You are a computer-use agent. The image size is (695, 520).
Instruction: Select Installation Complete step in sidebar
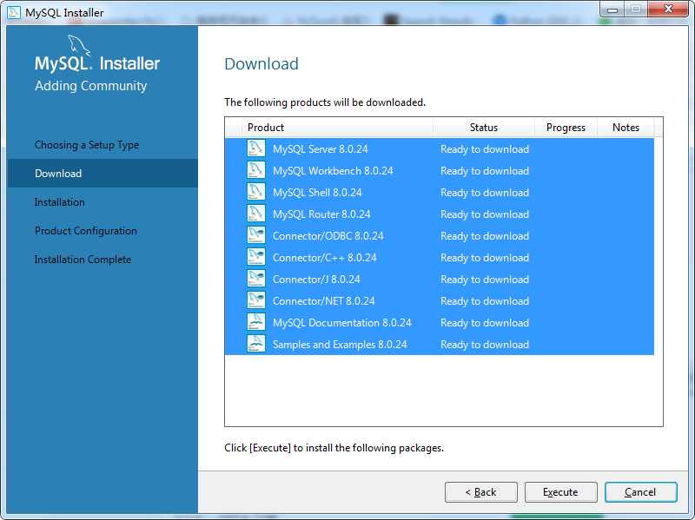click(83, 260)
